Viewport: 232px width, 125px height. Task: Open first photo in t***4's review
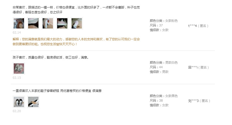pyautogui.click(x=19, y=23)
